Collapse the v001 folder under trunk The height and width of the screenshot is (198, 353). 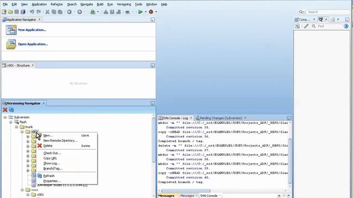[x=22, y=132]
